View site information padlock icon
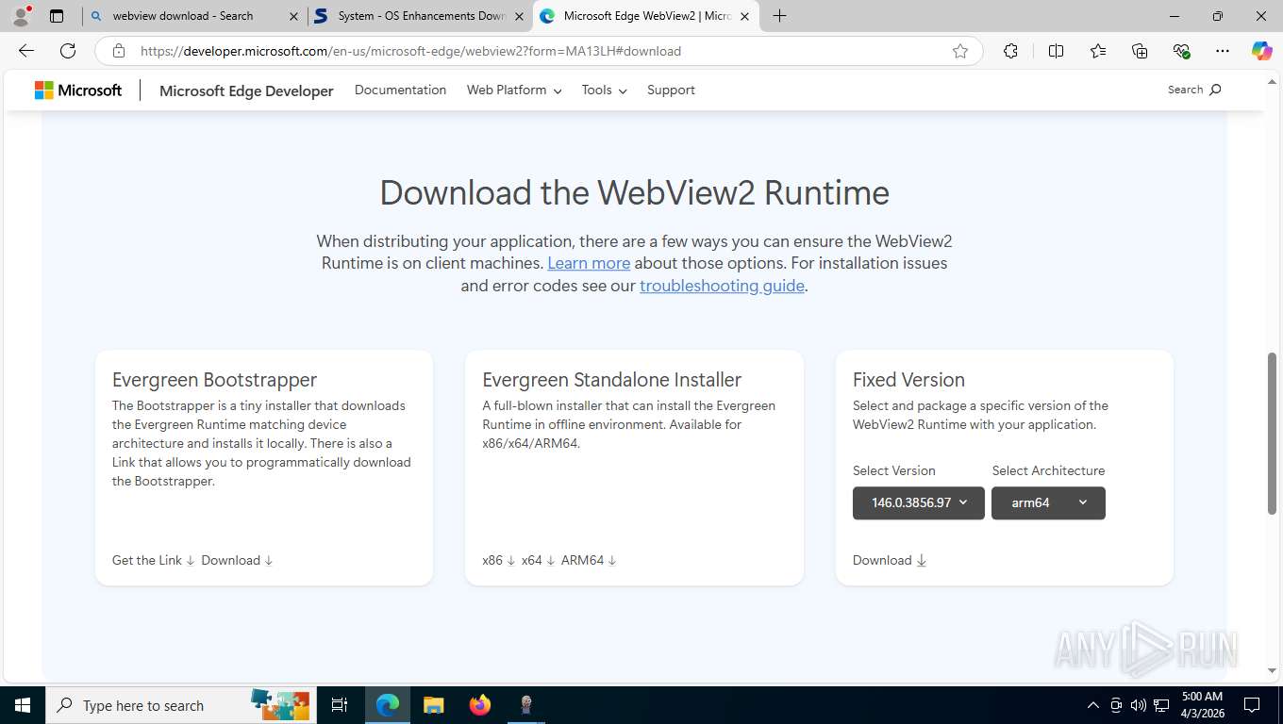Screen dimensions: 1283x724 coord(118,51)
